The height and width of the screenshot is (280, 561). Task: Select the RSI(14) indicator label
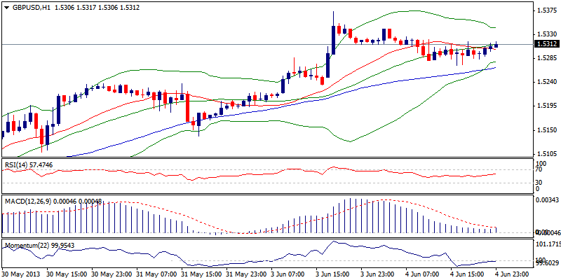15,164
